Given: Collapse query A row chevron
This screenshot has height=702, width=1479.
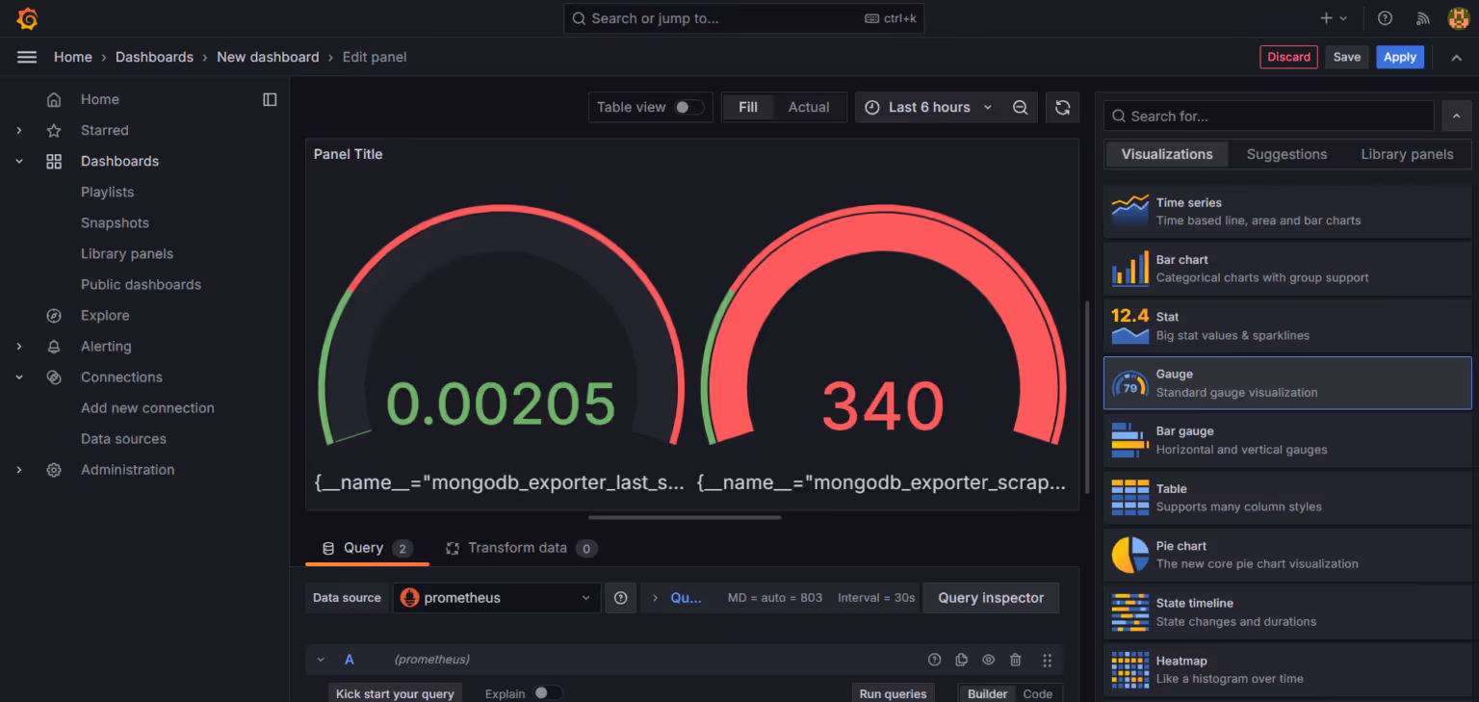Looking at the screenshot, I should (x=322, y=660).
